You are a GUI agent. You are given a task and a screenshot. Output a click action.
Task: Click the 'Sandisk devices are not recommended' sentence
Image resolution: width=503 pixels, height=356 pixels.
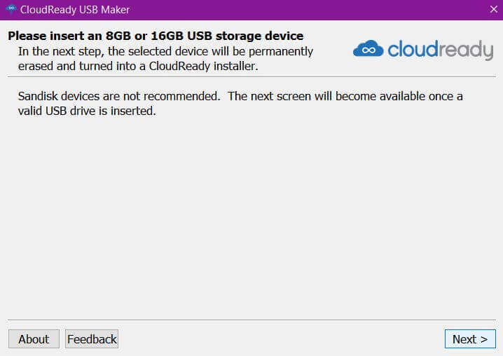[x=119, y=96]
